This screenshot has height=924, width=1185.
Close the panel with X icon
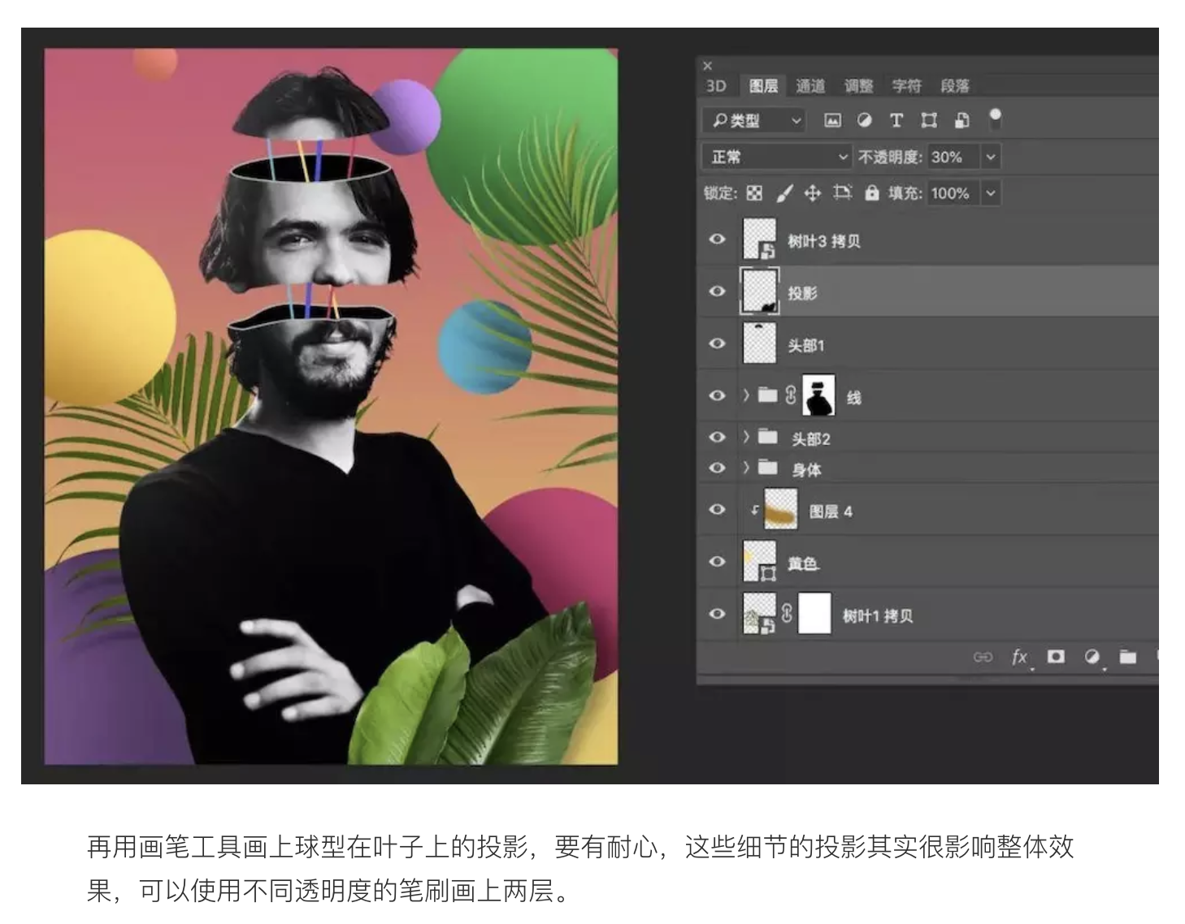click(x=707, y=66)
